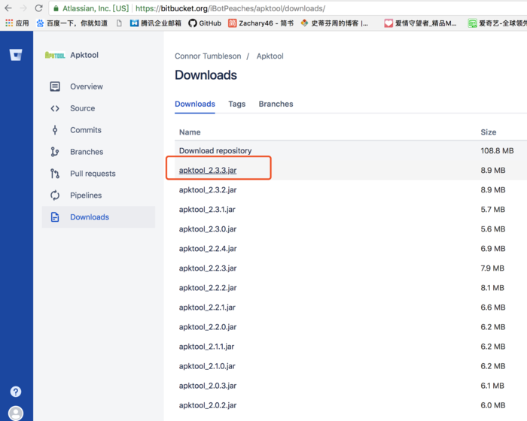Click the Downloads page heading
The width and height of the screenshot is (527, 421).
tap(206, 75)
